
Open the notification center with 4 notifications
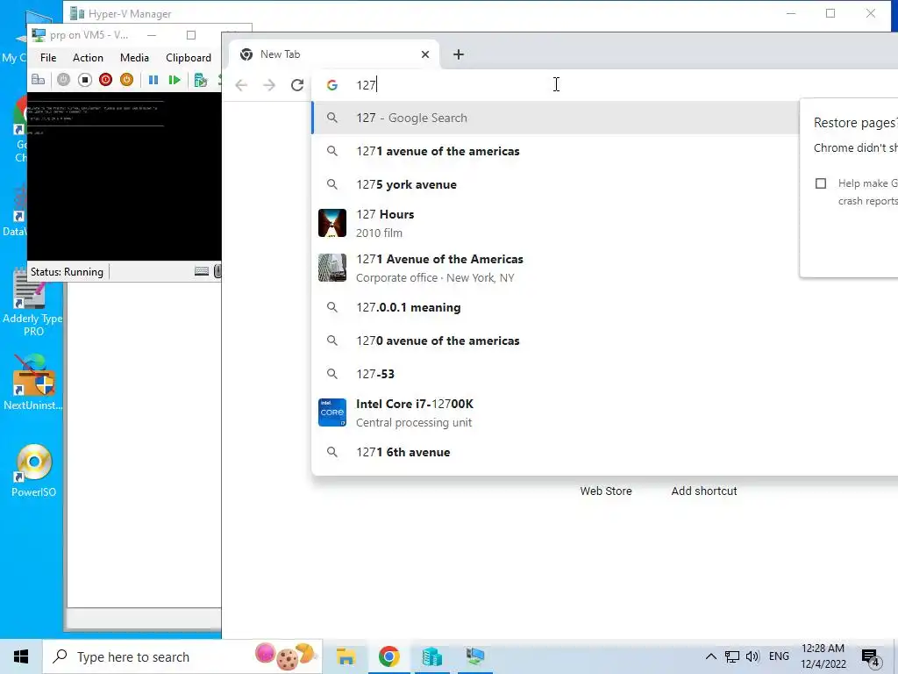pos(871,657)
